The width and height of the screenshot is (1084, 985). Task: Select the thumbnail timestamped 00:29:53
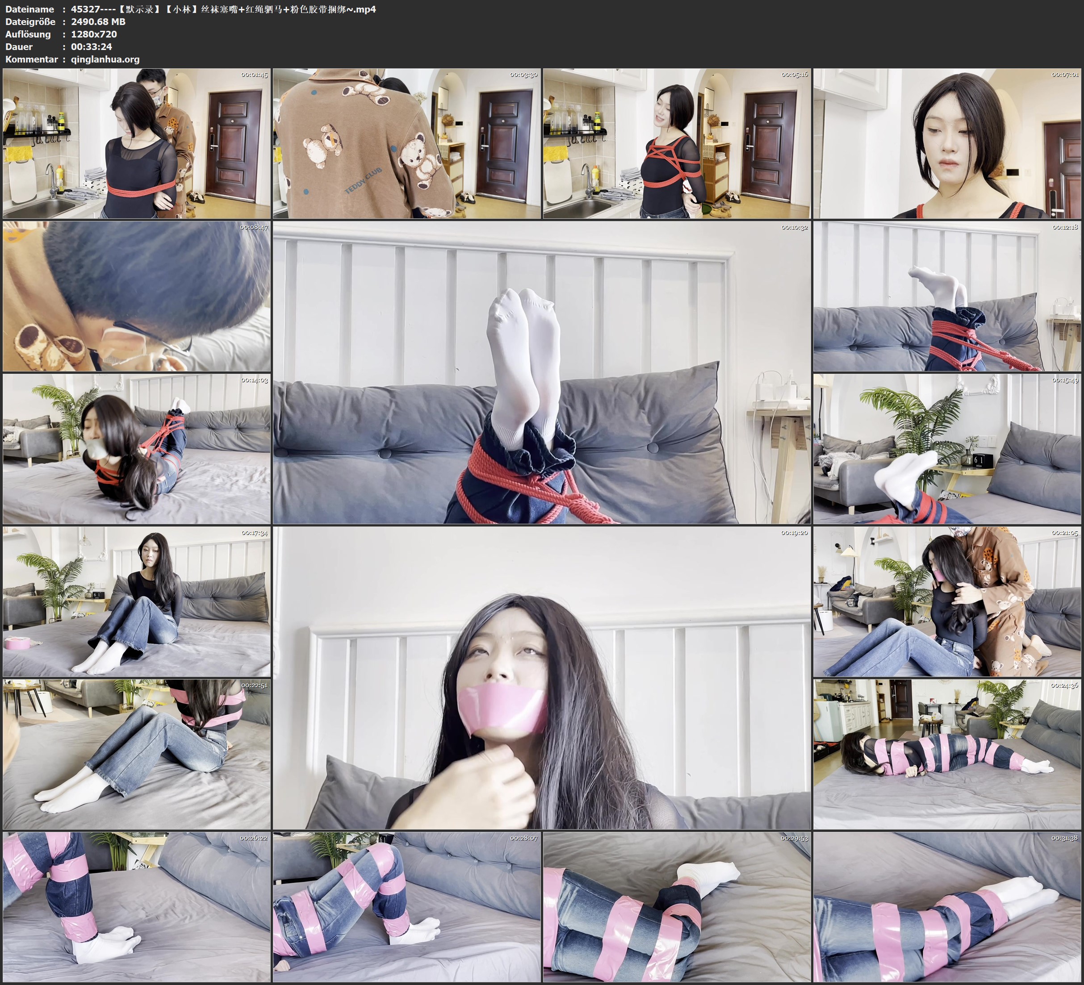point(676,907)
